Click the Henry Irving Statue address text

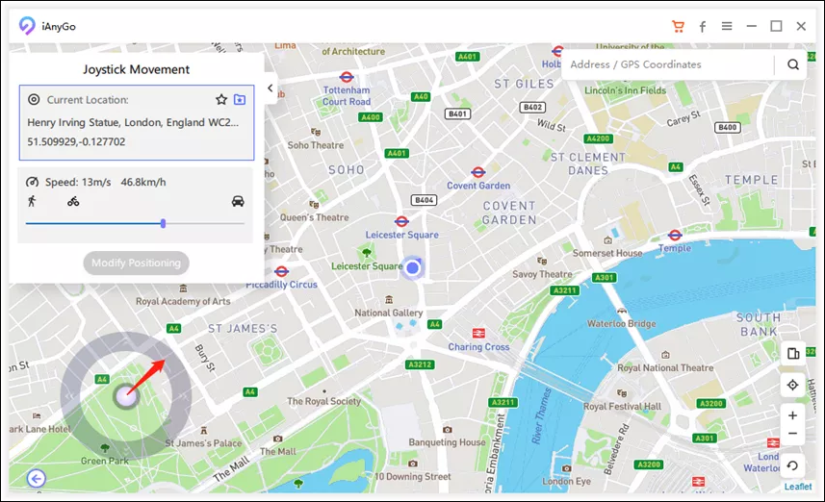[x=133, y=122]
